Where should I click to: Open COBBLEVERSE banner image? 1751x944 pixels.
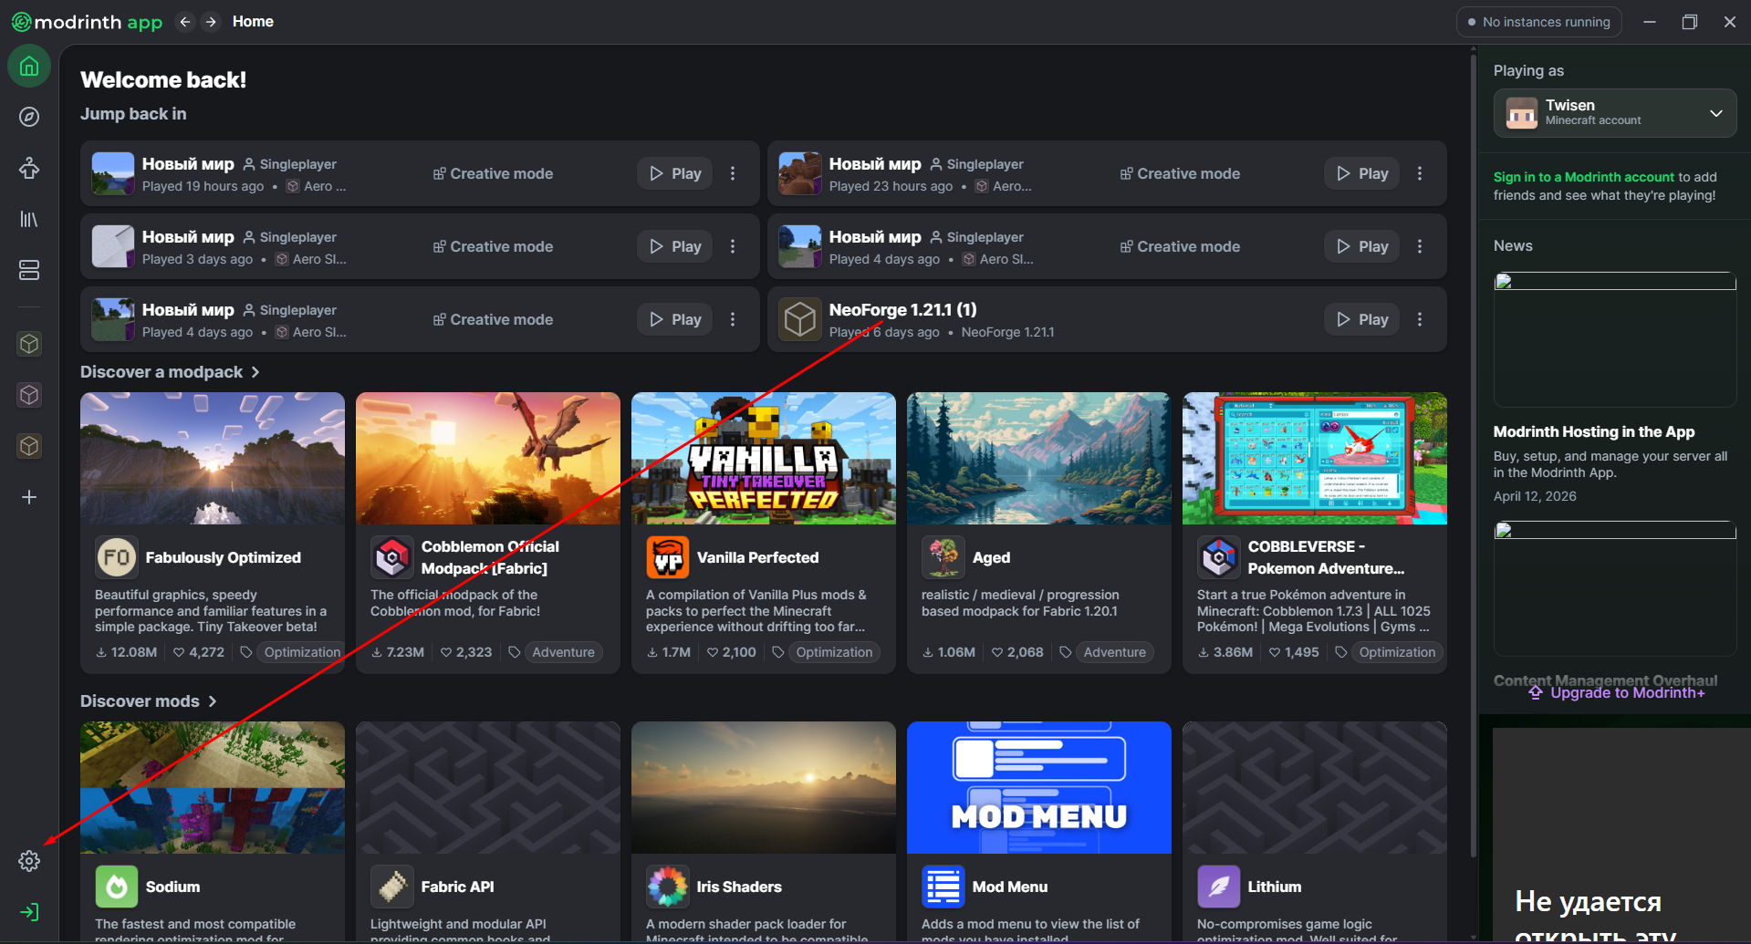click(1315, 459)
